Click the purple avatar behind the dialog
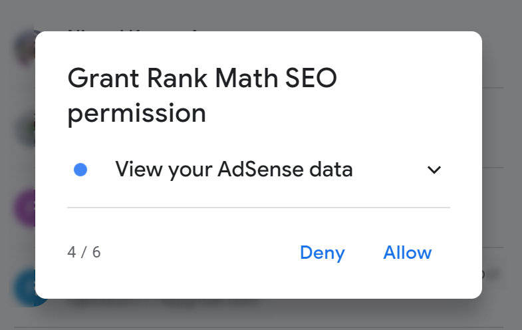The width and height of the screenshot is (522, 330). (x=24, y=208)
